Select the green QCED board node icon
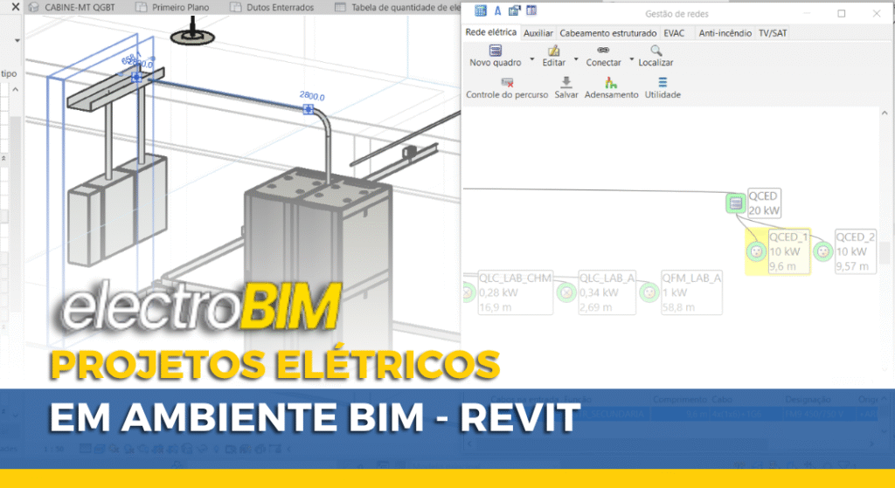The image size is (895, 488). pyautogui.click(x=736, y=203)
